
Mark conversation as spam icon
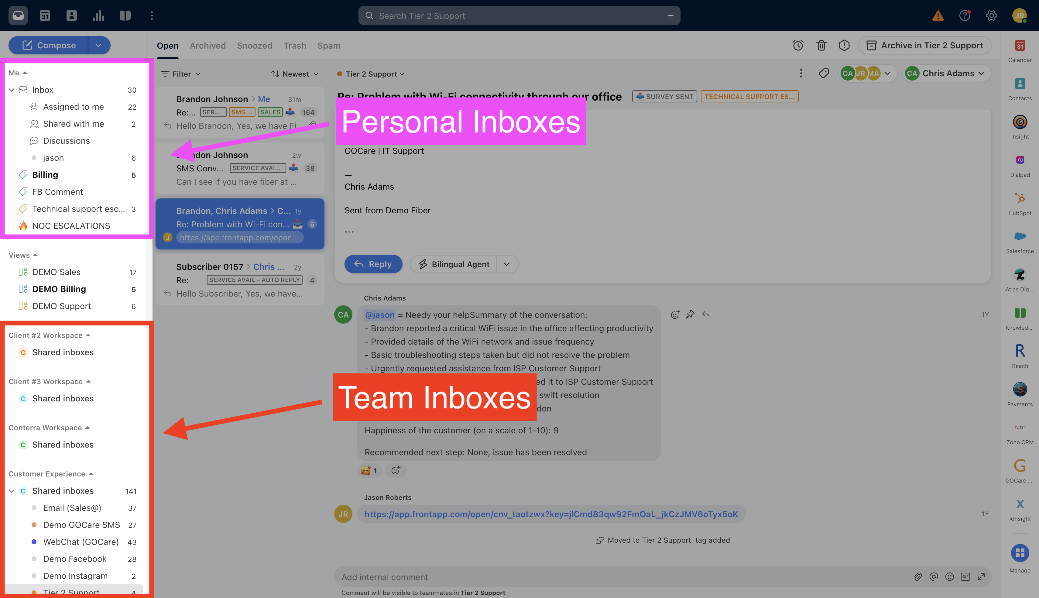844,45
